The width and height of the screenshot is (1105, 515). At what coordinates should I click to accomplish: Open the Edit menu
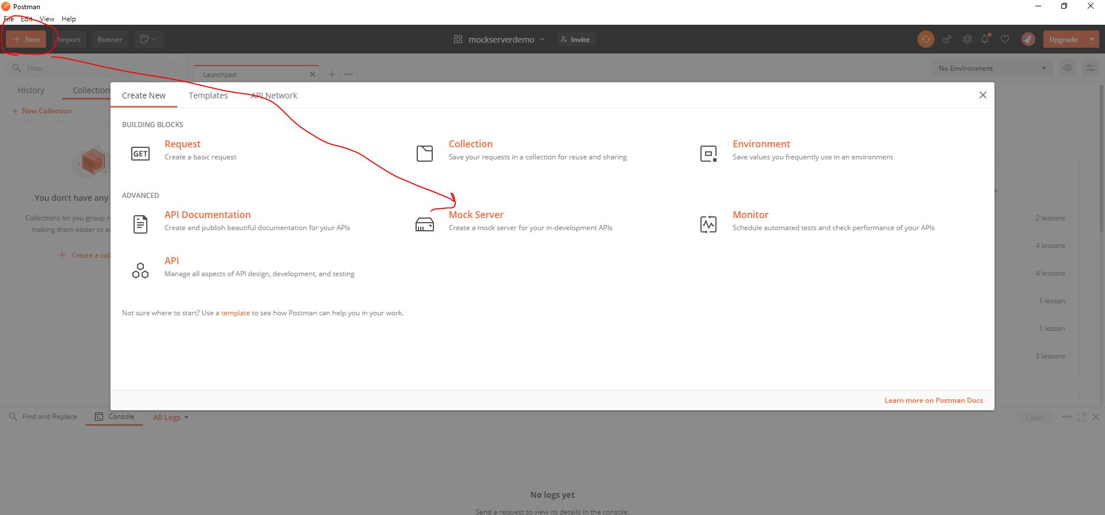click(x=26, y=19)
